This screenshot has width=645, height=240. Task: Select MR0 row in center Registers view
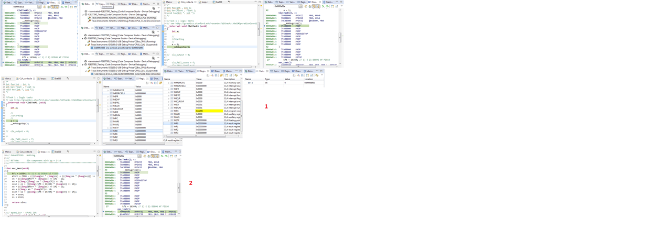click(x=202, y=123)
